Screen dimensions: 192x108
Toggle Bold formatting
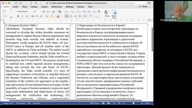pyautogui.click(x=18, y=16)
